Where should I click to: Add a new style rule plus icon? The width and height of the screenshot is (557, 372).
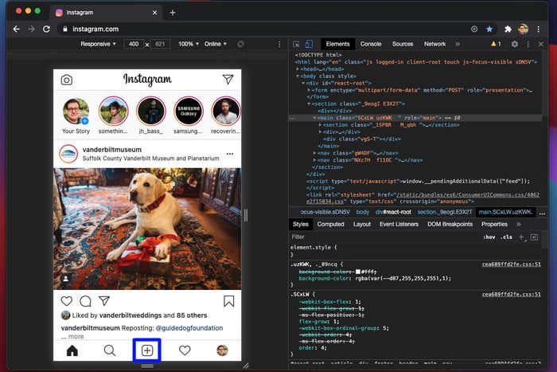521,237
